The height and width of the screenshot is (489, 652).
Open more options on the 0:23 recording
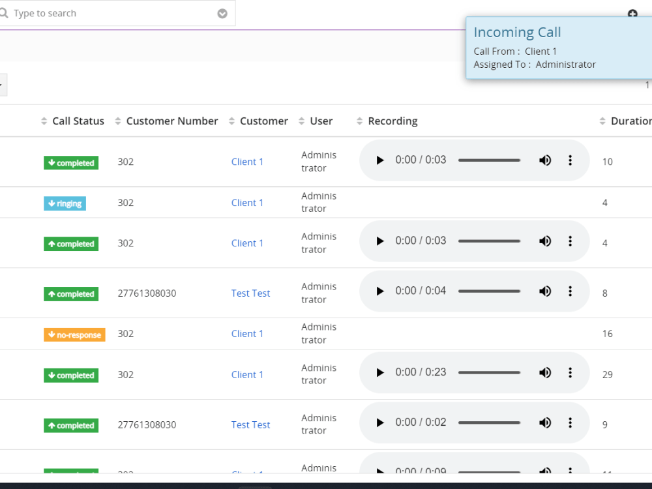tap(570, 372)
